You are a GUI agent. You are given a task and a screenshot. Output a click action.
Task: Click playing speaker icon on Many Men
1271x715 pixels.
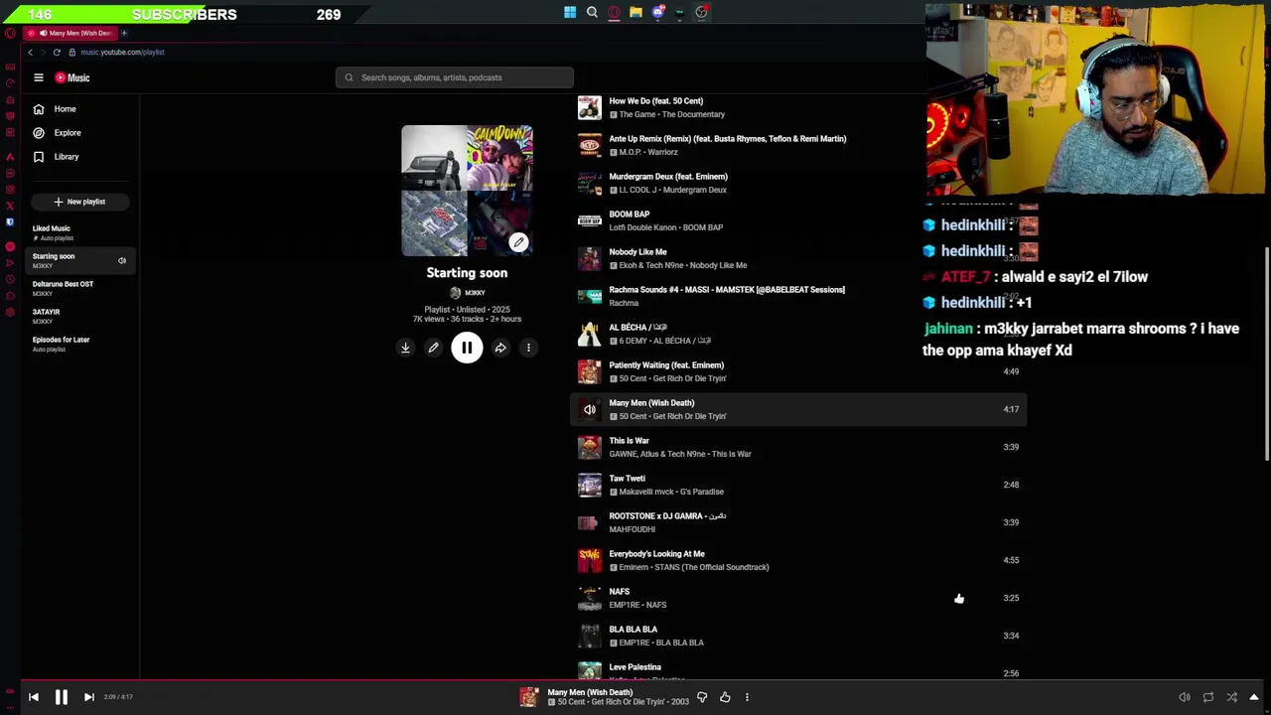coord(590,409)
